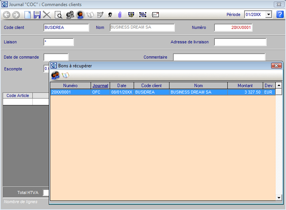Close the Bons à récupérer dialog

[x=276, y=66]
